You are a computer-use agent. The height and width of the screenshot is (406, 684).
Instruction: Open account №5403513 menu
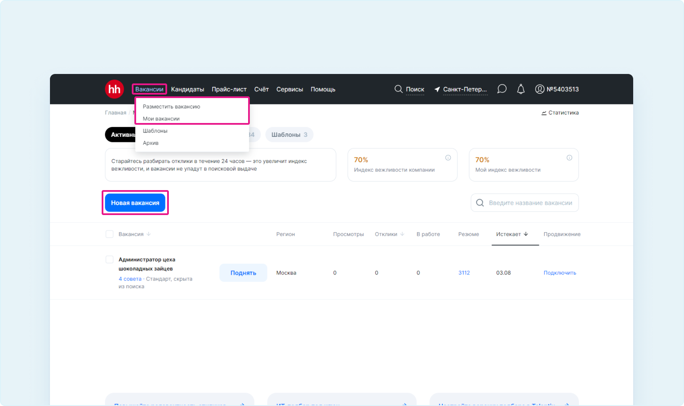563,89
